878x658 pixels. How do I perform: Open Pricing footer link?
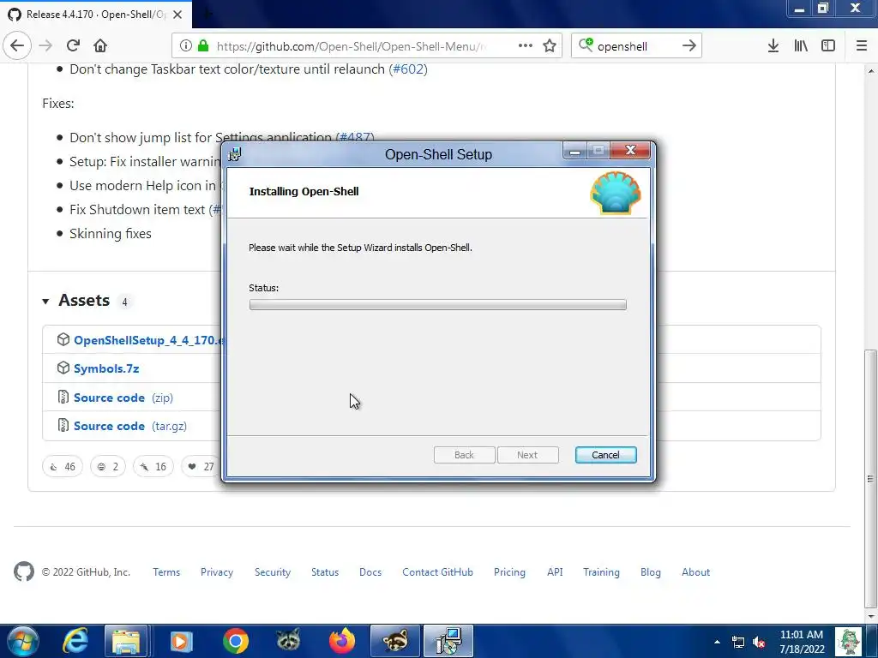tap(509, 572)
